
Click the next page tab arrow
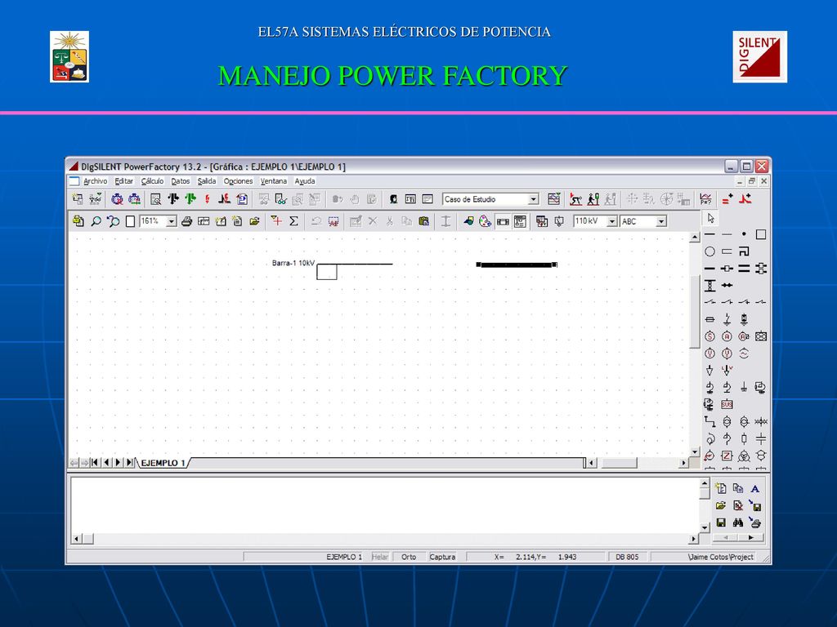pyautogui.click(x=118, y=463)
